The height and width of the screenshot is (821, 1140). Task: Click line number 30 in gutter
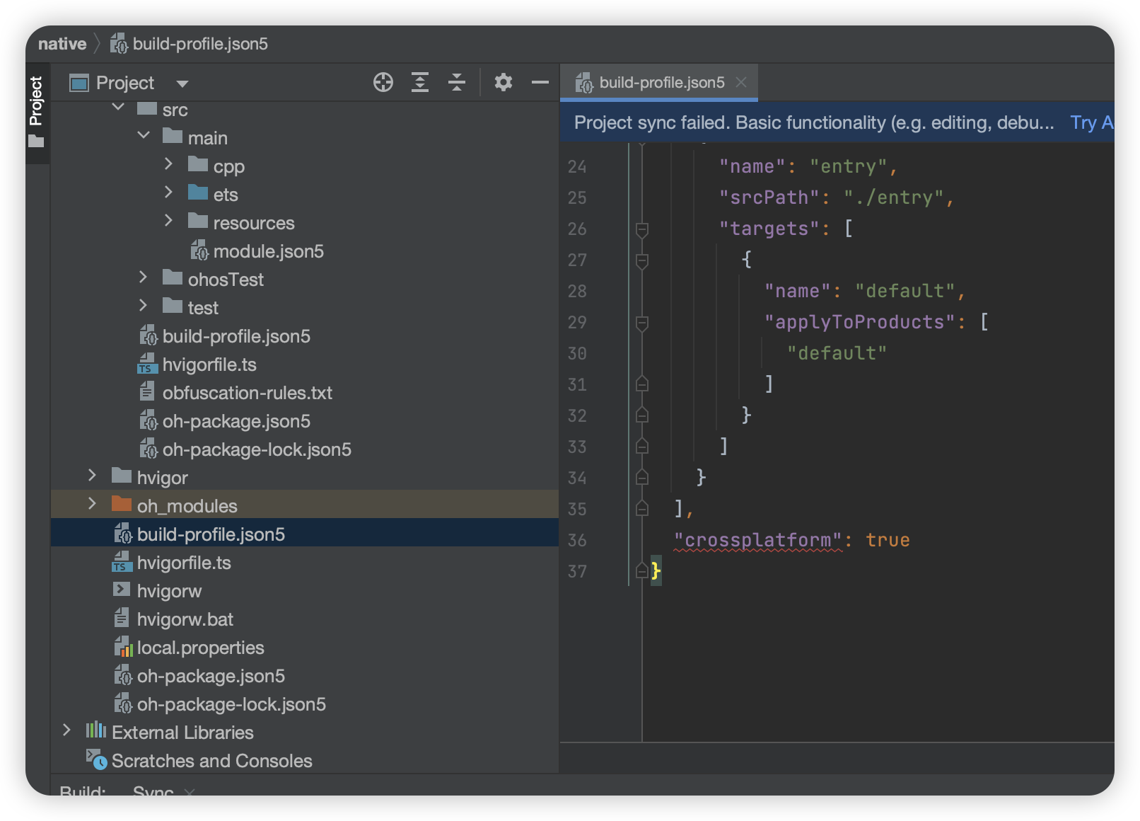577,353
